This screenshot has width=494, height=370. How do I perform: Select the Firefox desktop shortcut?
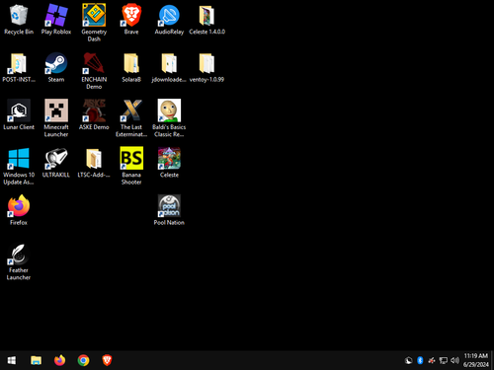tap(19, 210)
